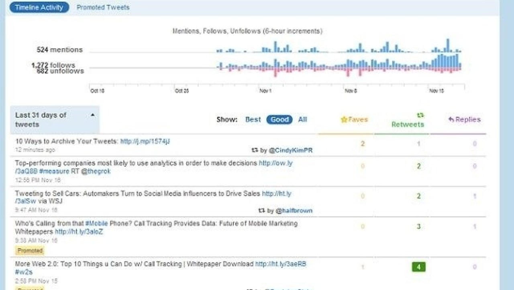Click the Retweets arrows icon
The width and height of the screenshot is (514, 290).
point(420,115)
